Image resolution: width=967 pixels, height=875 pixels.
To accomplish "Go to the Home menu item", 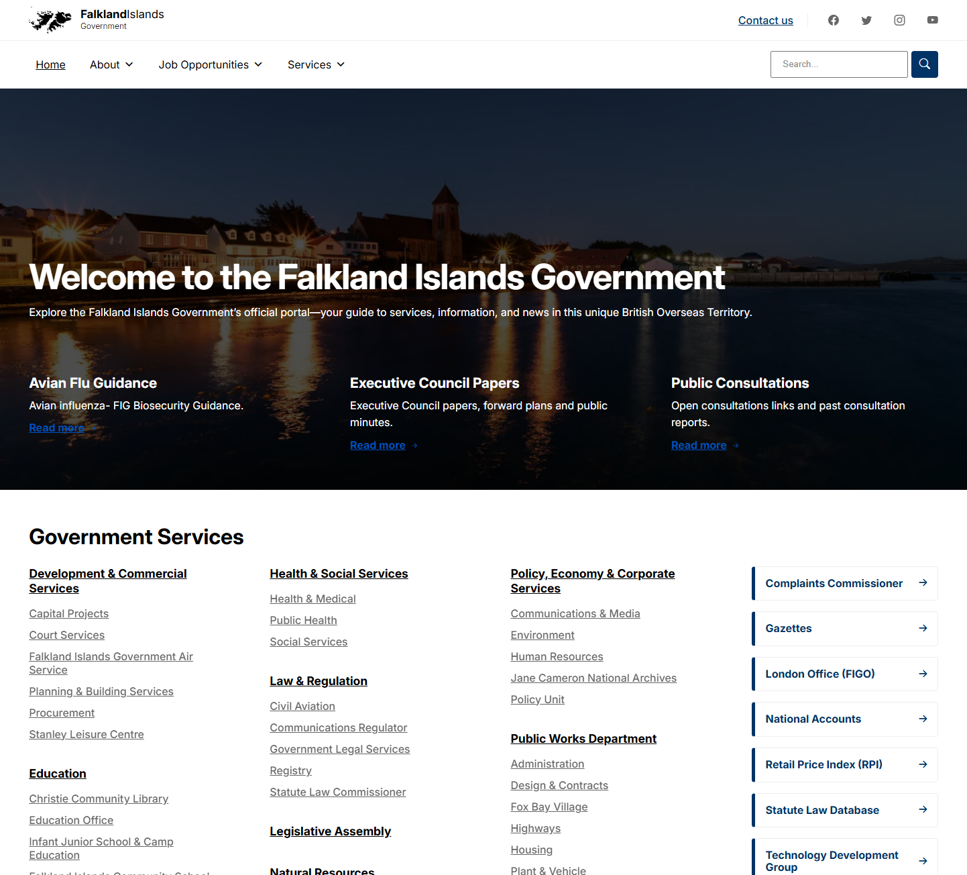I will click(x=50, y=64).
